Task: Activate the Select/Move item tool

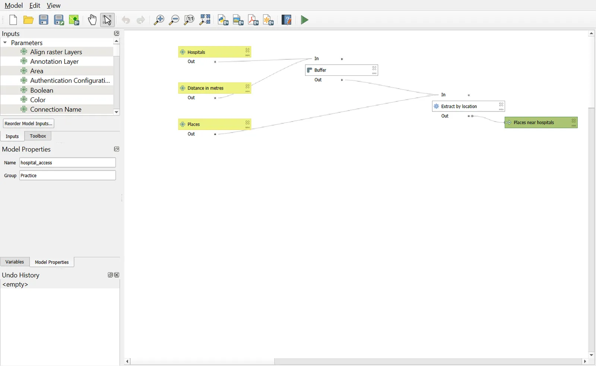Action: (107, 20)
